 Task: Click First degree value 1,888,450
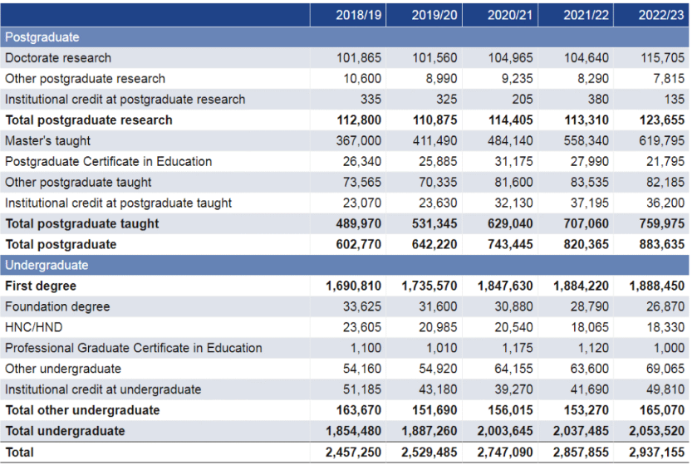(656, 286)
